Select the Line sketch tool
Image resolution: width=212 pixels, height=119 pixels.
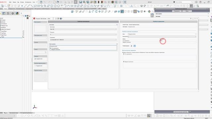pos(25,6)
